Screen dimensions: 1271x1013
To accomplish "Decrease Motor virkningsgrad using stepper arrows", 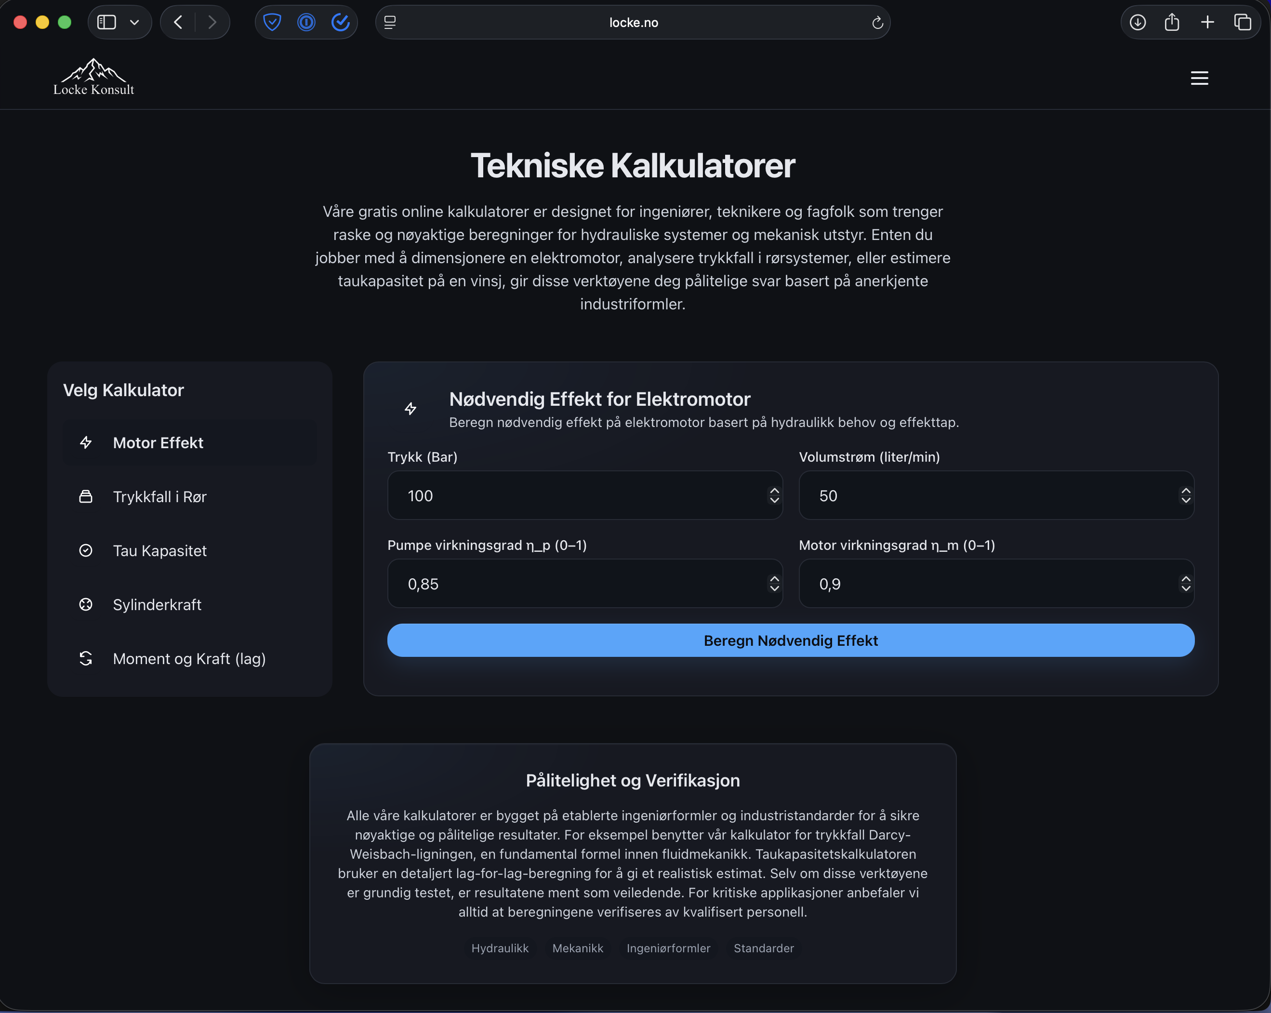I will click(1186, 589).
